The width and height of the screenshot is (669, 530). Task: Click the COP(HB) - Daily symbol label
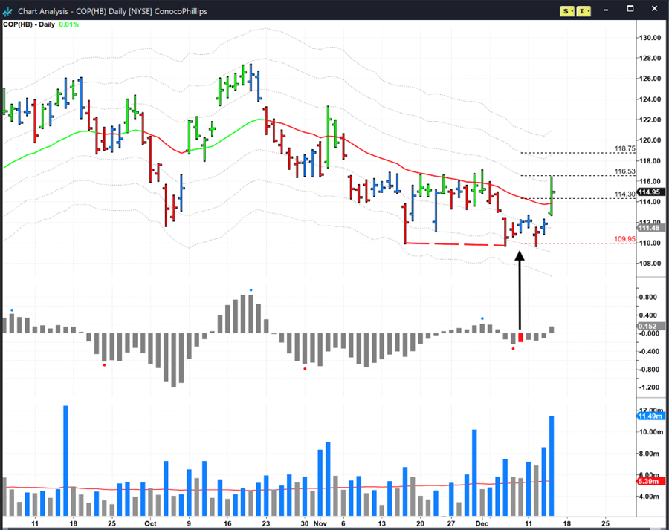[x=28, y=24]
